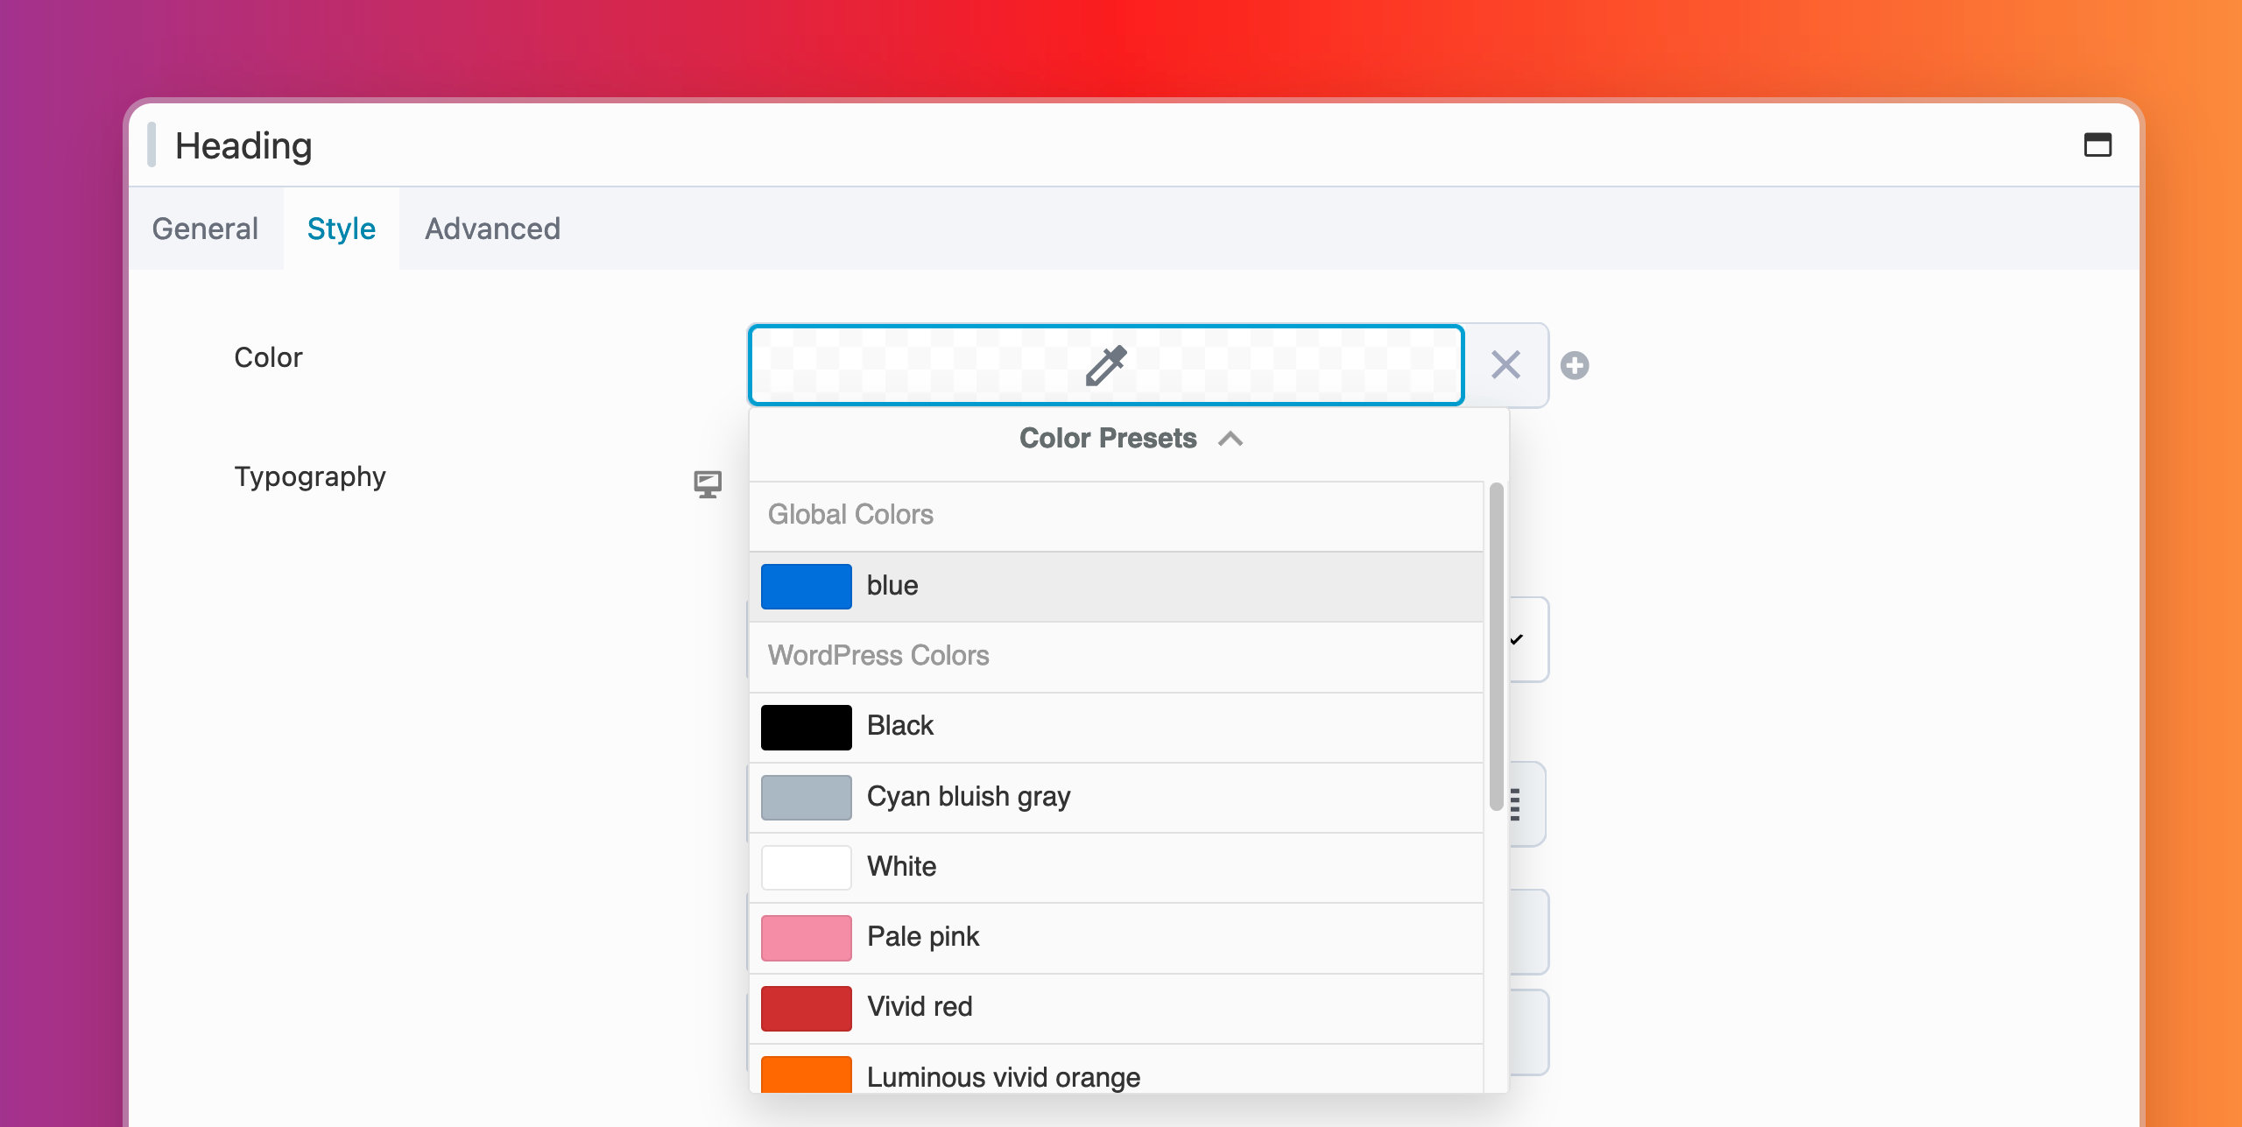Select the Style tab
The image size is (2242, 1127).
pos(340,229)
